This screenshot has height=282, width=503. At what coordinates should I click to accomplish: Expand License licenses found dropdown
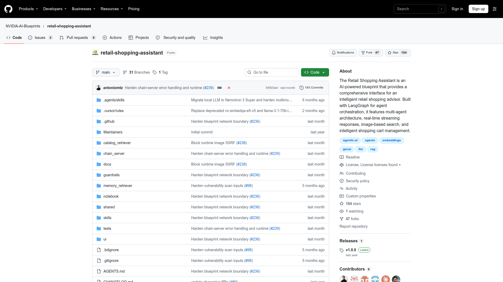tap(373, 165)
